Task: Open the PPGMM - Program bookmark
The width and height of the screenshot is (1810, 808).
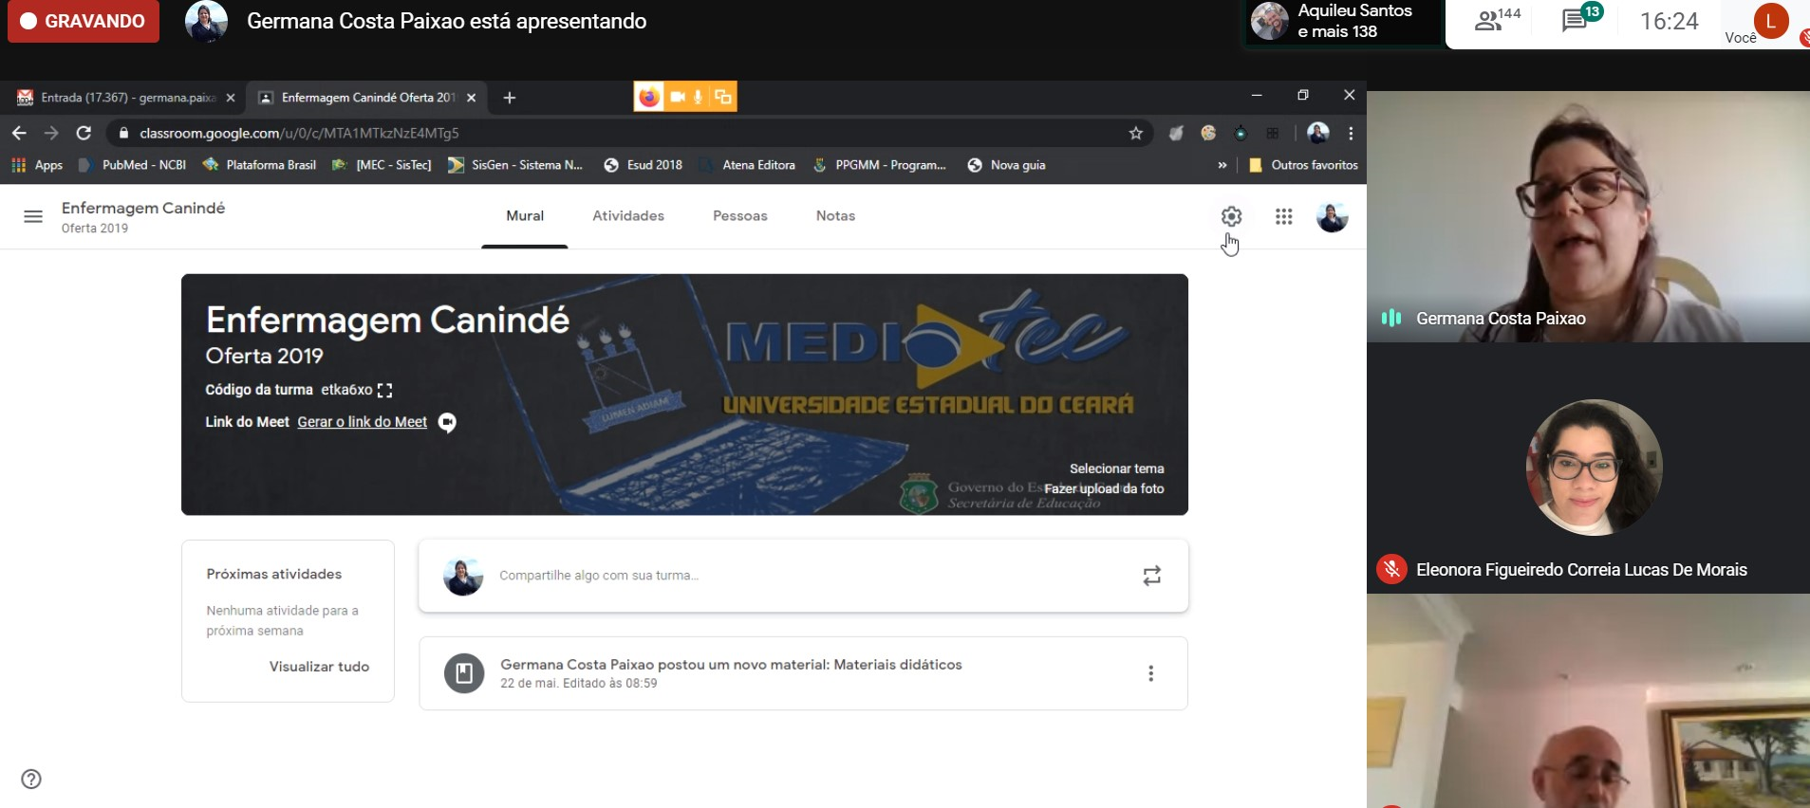Action: 880,165
